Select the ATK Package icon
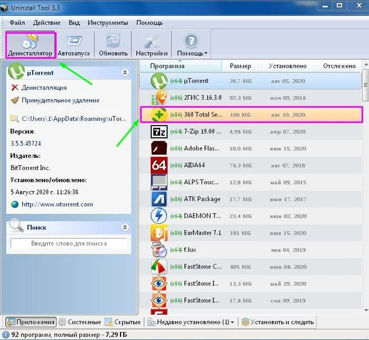Image resolution: width=369 pixels, height=340 pixels. coord(159,199)
